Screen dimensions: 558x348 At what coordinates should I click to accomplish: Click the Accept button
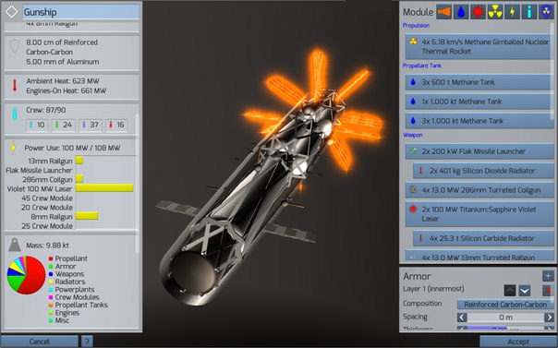[x=518, y=342]
